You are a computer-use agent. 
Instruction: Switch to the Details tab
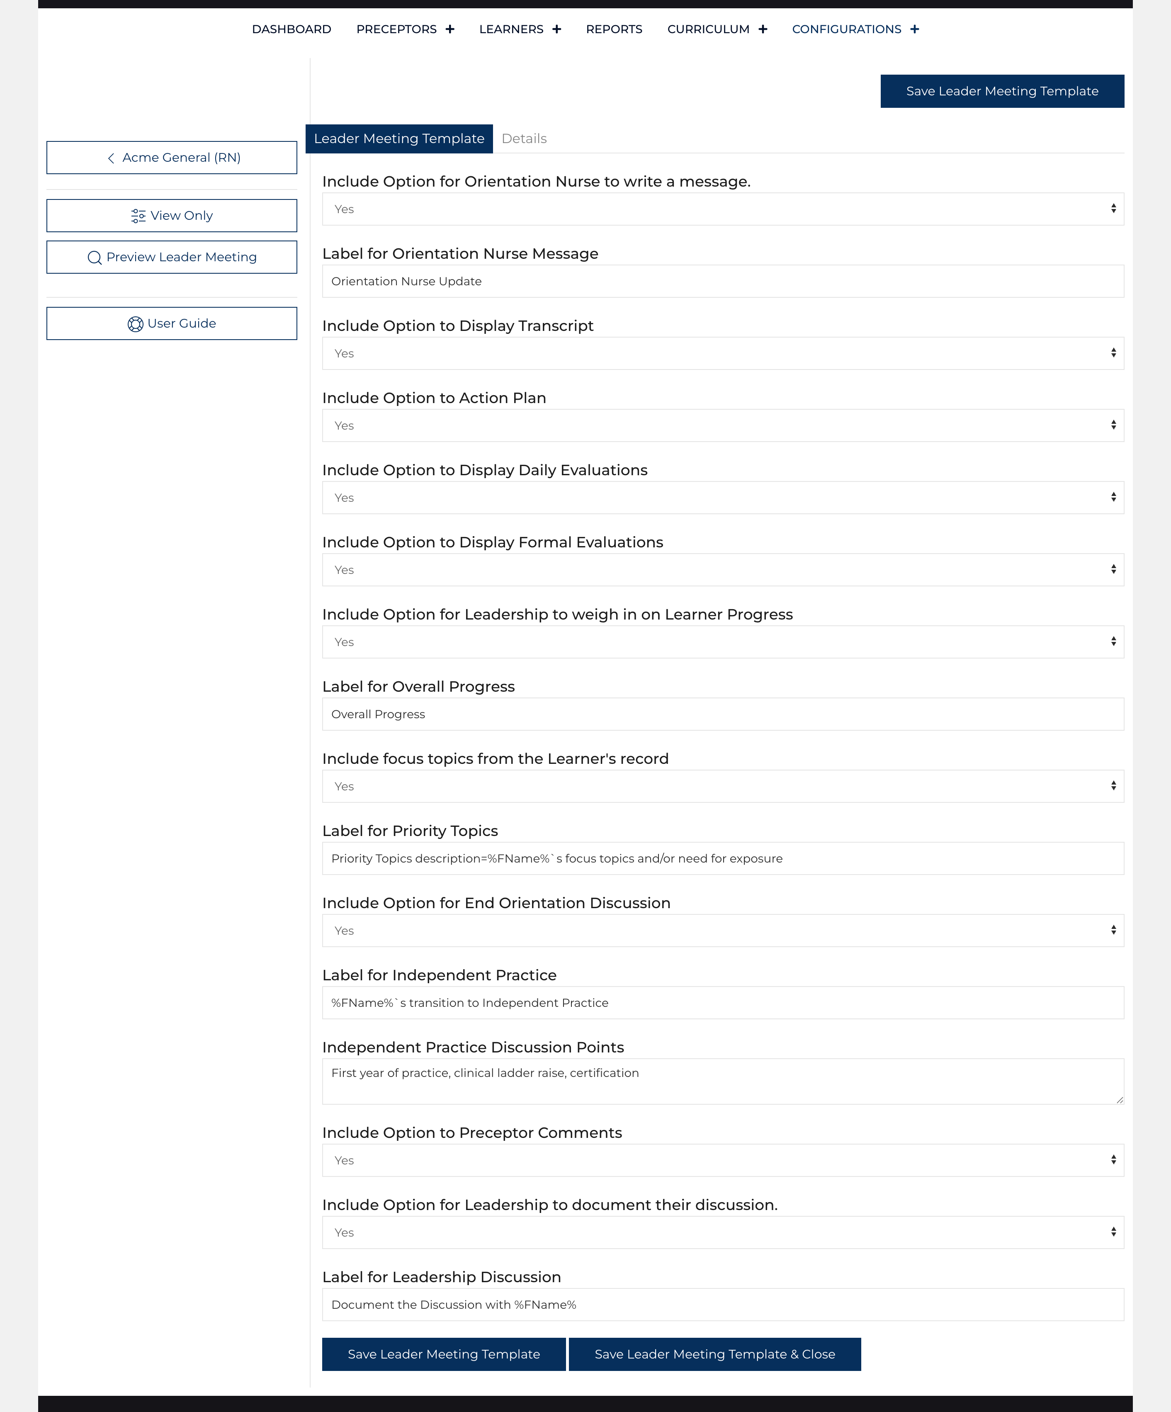pos(524,139)
